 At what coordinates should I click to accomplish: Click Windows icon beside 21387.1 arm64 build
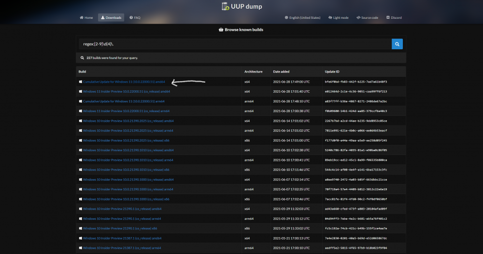pyautogui.click(x=80, y=248)
